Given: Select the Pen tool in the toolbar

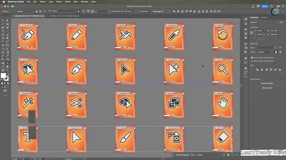Looking at the screenshot, I should (3, 27).
